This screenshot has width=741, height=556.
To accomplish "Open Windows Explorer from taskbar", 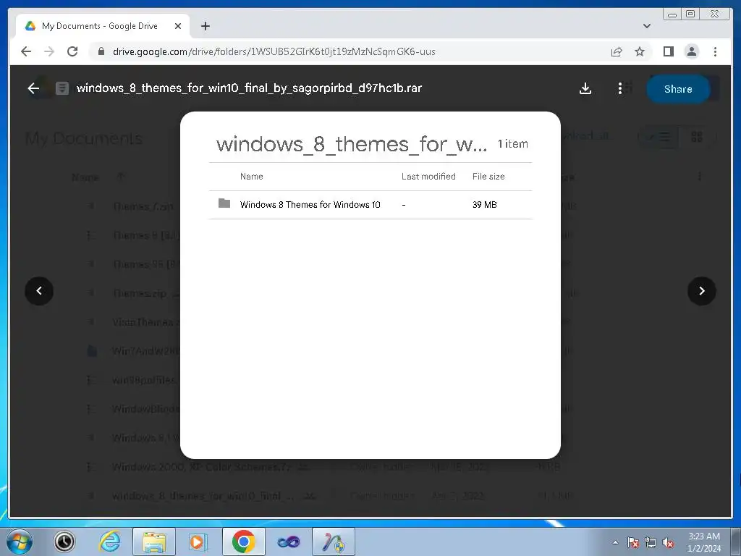I will coord(154,542).
